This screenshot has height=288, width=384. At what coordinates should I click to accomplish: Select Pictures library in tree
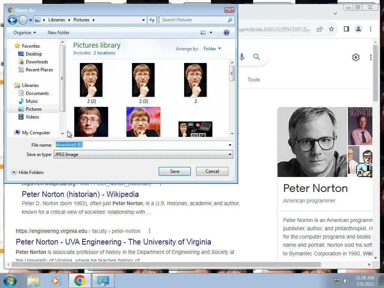[33, 109]
